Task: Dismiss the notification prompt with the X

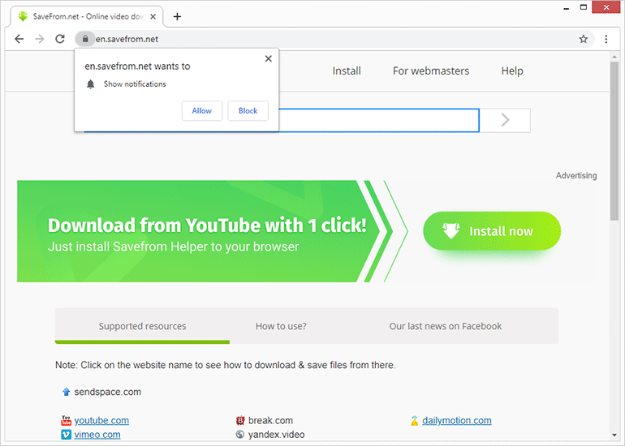Action: [x=268, y=58]
